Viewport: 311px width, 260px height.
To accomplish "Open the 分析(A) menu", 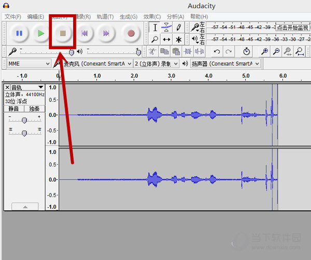I will [x=175, y=17].
